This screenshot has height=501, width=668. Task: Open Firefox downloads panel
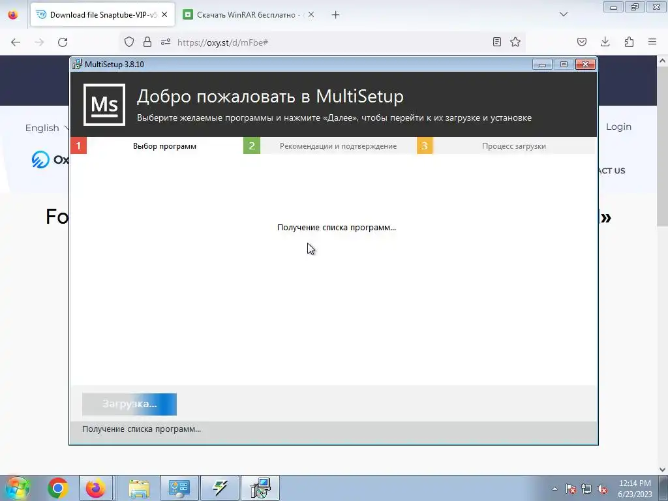pyautogui.click(x=605, y=42)
